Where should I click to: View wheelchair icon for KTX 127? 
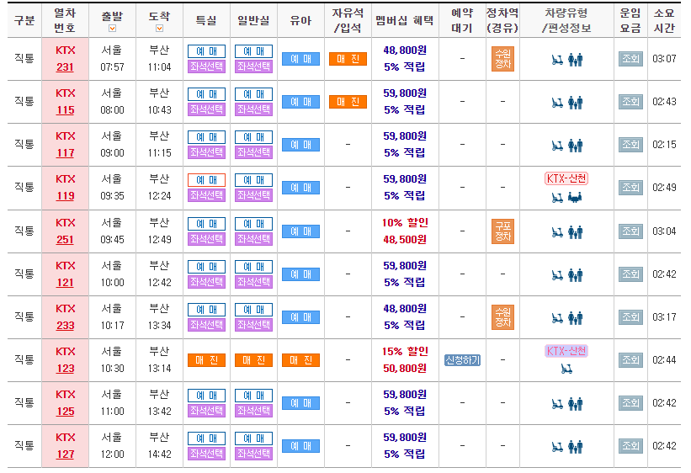coord(557,447)
